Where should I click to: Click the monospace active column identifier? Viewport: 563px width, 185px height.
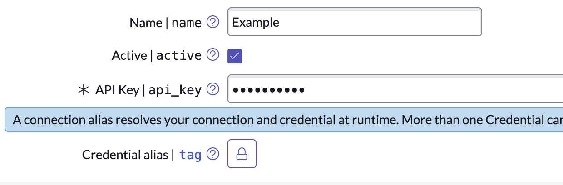[179, 56]
